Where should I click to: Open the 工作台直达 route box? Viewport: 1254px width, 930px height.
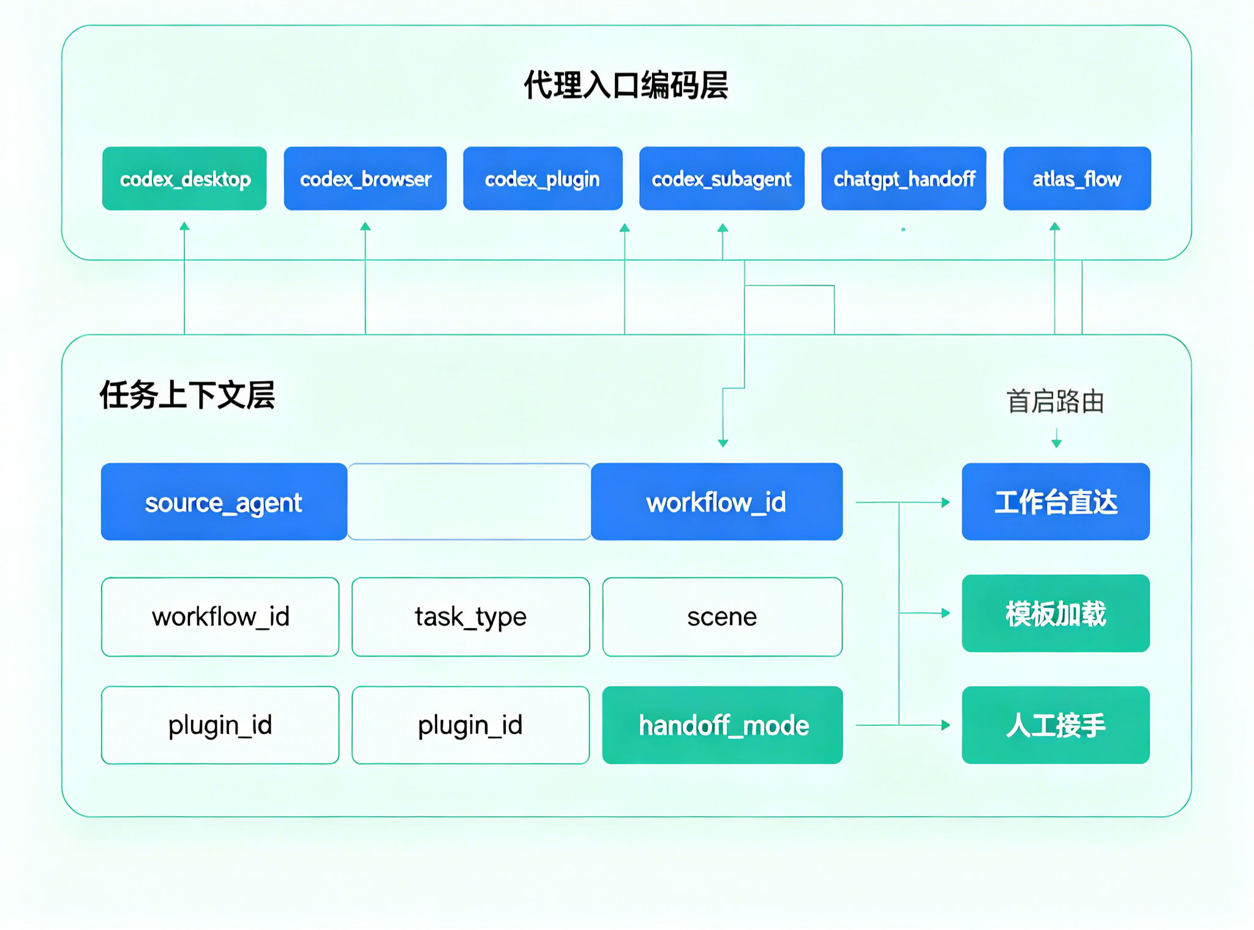1055,502
